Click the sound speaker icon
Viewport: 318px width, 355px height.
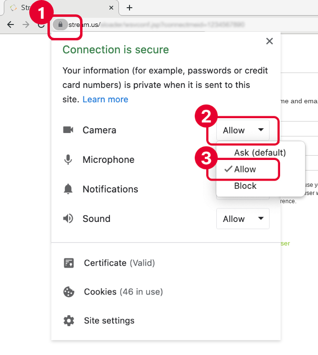point(68,219)
